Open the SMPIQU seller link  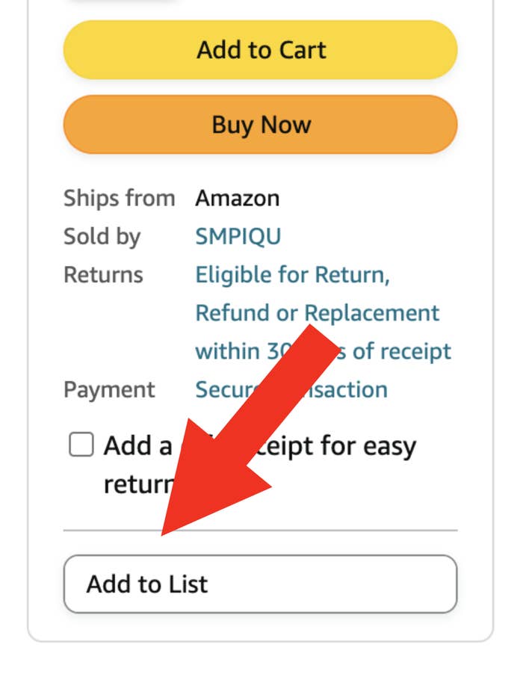[238, 237]
